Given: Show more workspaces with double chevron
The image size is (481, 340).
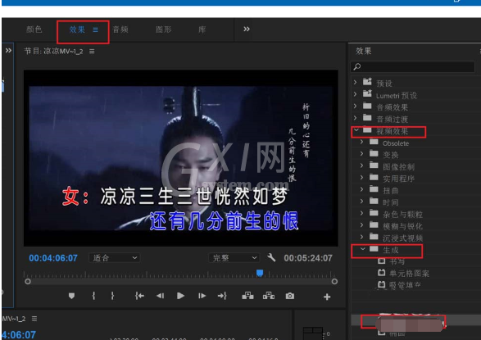Looking at the screenshot, I should pos(247,29).
